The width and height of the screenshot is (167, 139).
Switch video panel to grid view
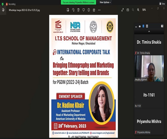click(147, 26)
